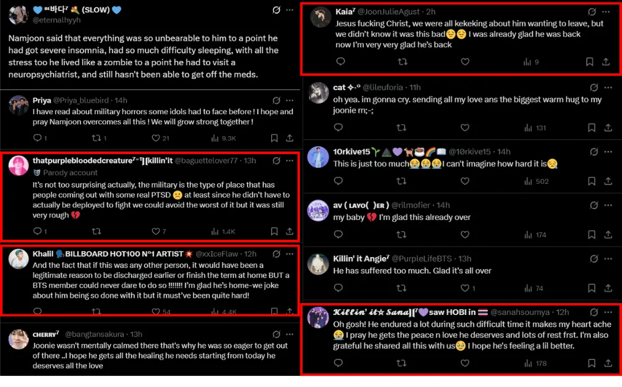622x387 pixels.
Task: Repost the @baguettelover77 parody account reply
Action: 96,231
